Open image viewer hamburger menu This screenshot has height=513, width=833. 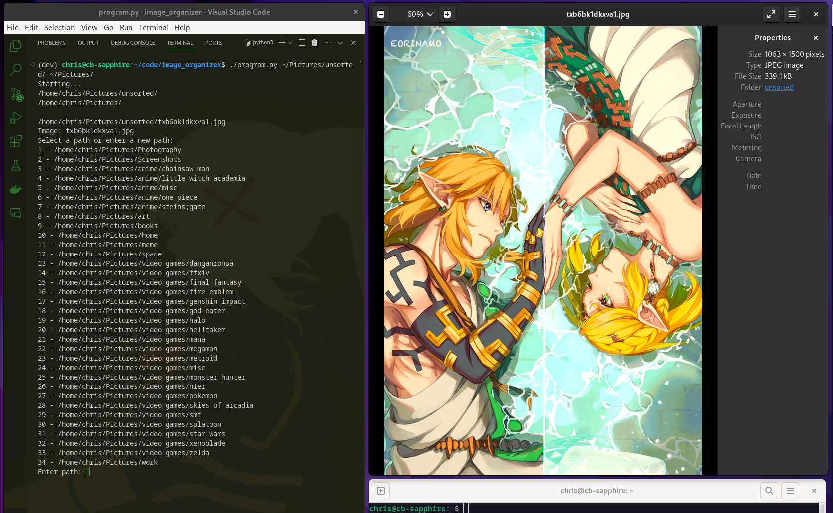(x=792, y=14)
